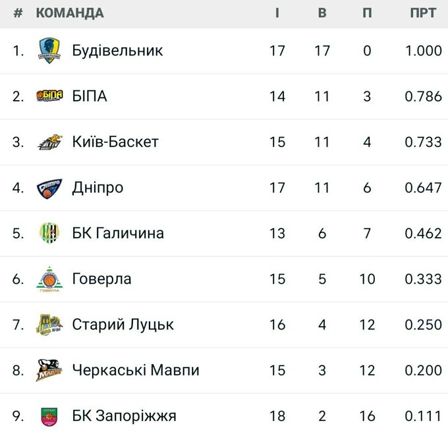Click the БК Запоріжжя team logo
448x436 pixels.
point(49,416)
